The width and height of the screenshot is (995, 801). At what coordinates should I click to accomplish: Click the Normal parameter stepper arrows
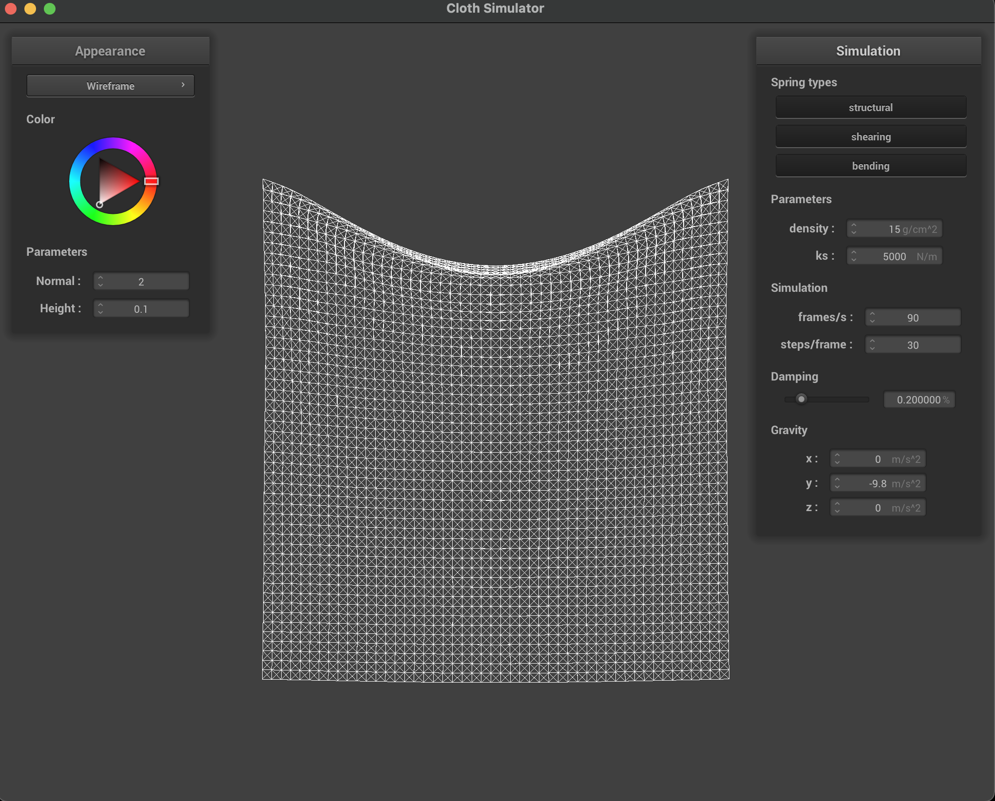point(100,281)
